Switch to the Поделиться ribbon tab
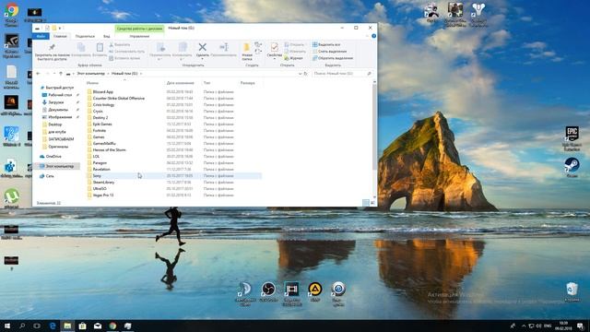The width and height of the screenshot is (590, 332). point(85,36)
